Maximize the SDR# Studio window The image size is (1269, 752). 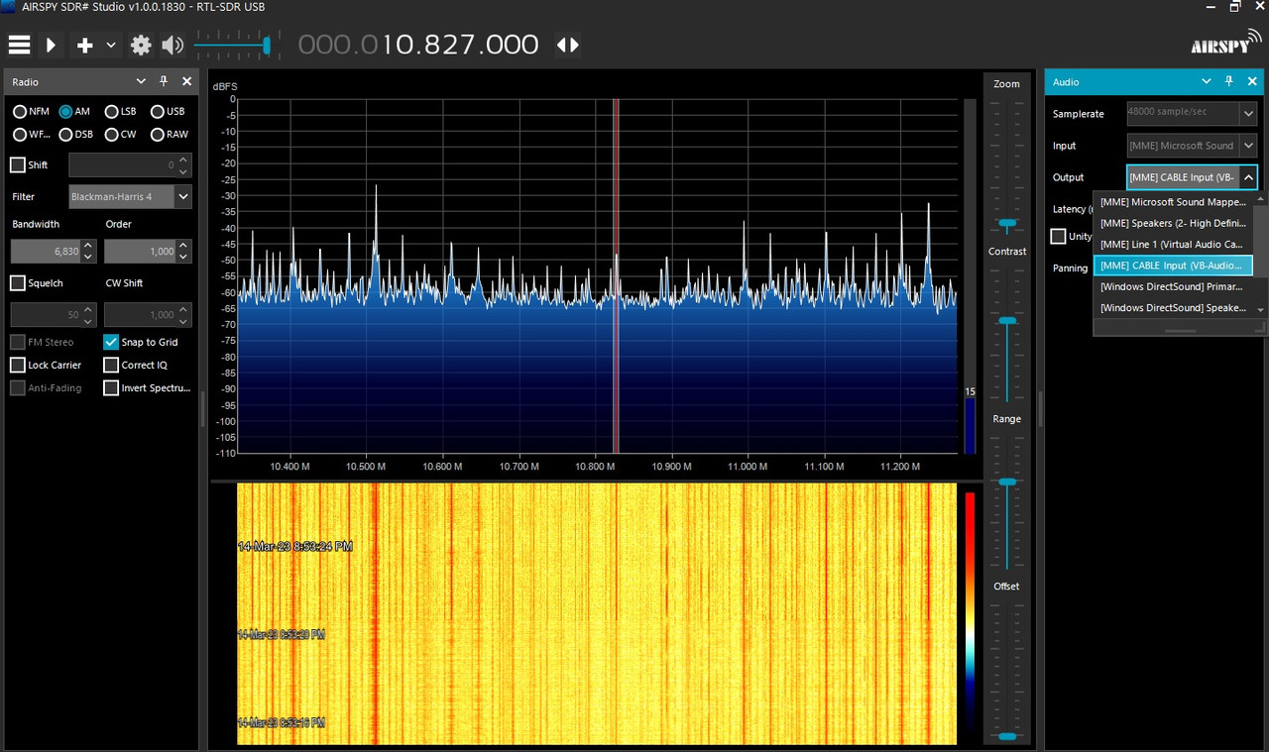click(1234, 7)
